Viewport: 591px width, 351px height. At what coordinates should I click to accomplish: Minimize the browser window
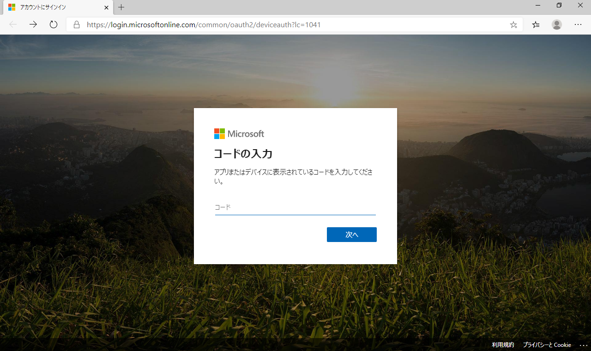click(538, 5)
